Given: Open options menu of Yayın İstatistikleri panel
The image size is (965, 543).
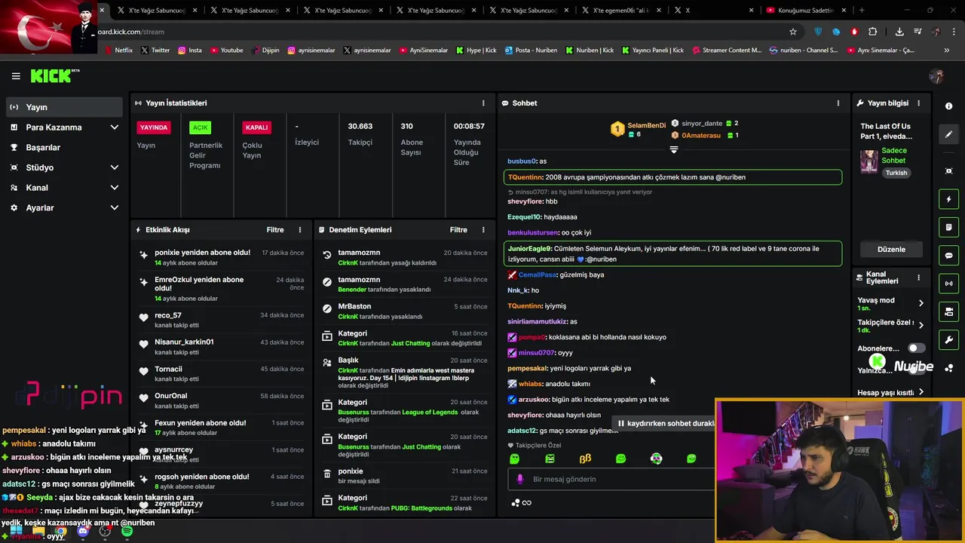Looking at the screenshot, I should [483, 103].
